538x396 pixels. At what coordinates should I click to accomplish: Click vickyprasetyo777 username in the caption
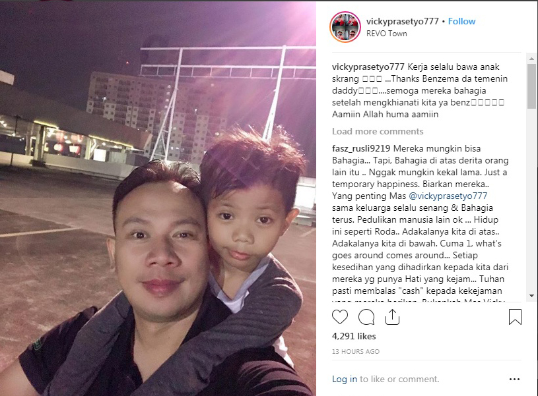pyautogui.click(x=368, y=67)
